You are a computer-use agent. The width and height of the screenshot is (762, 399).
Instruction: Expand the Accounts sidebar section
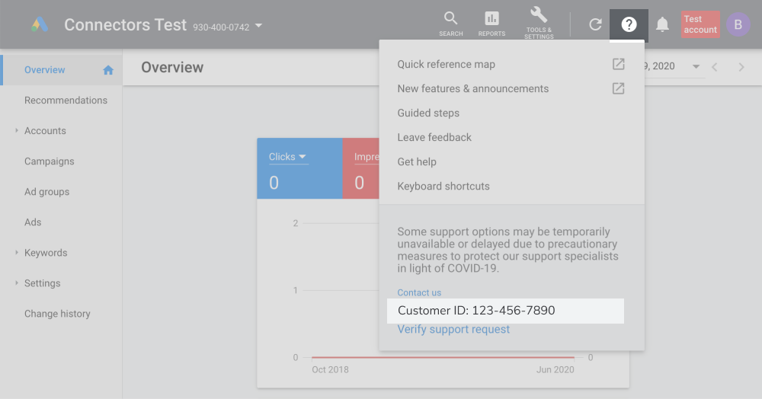pos(17,131)
